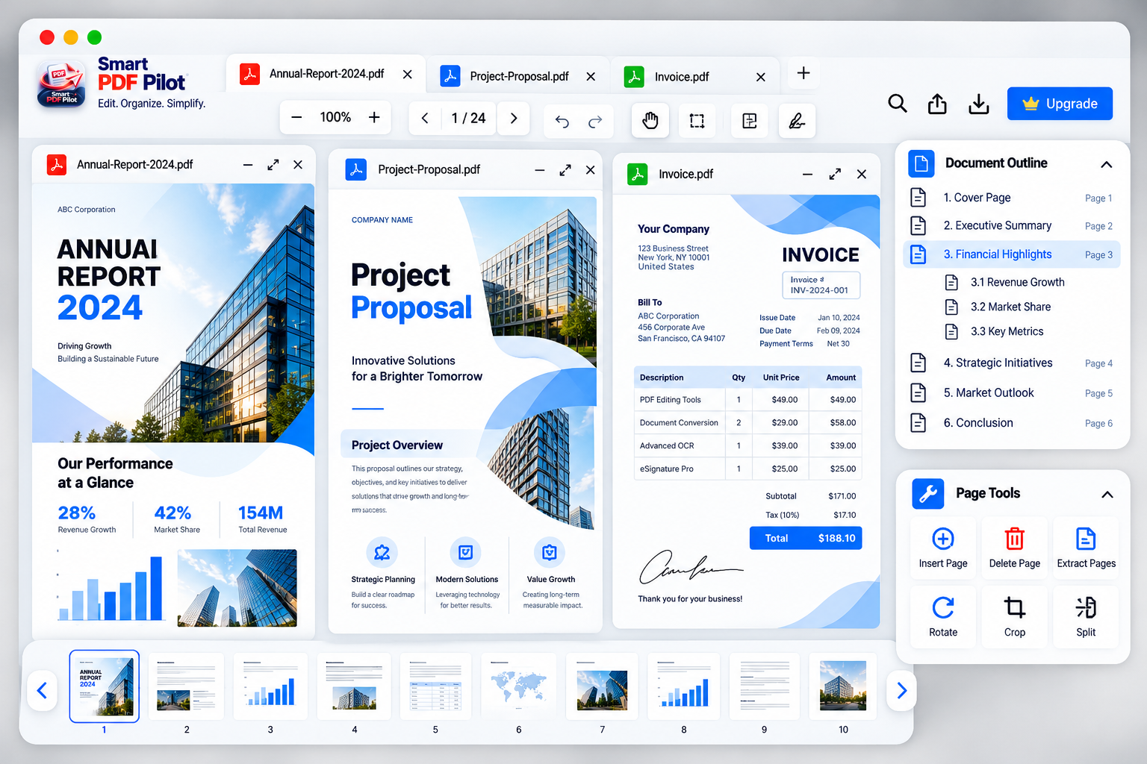Split the document
Viewport: 1147px width, 764px height.
click(1087, 616)
